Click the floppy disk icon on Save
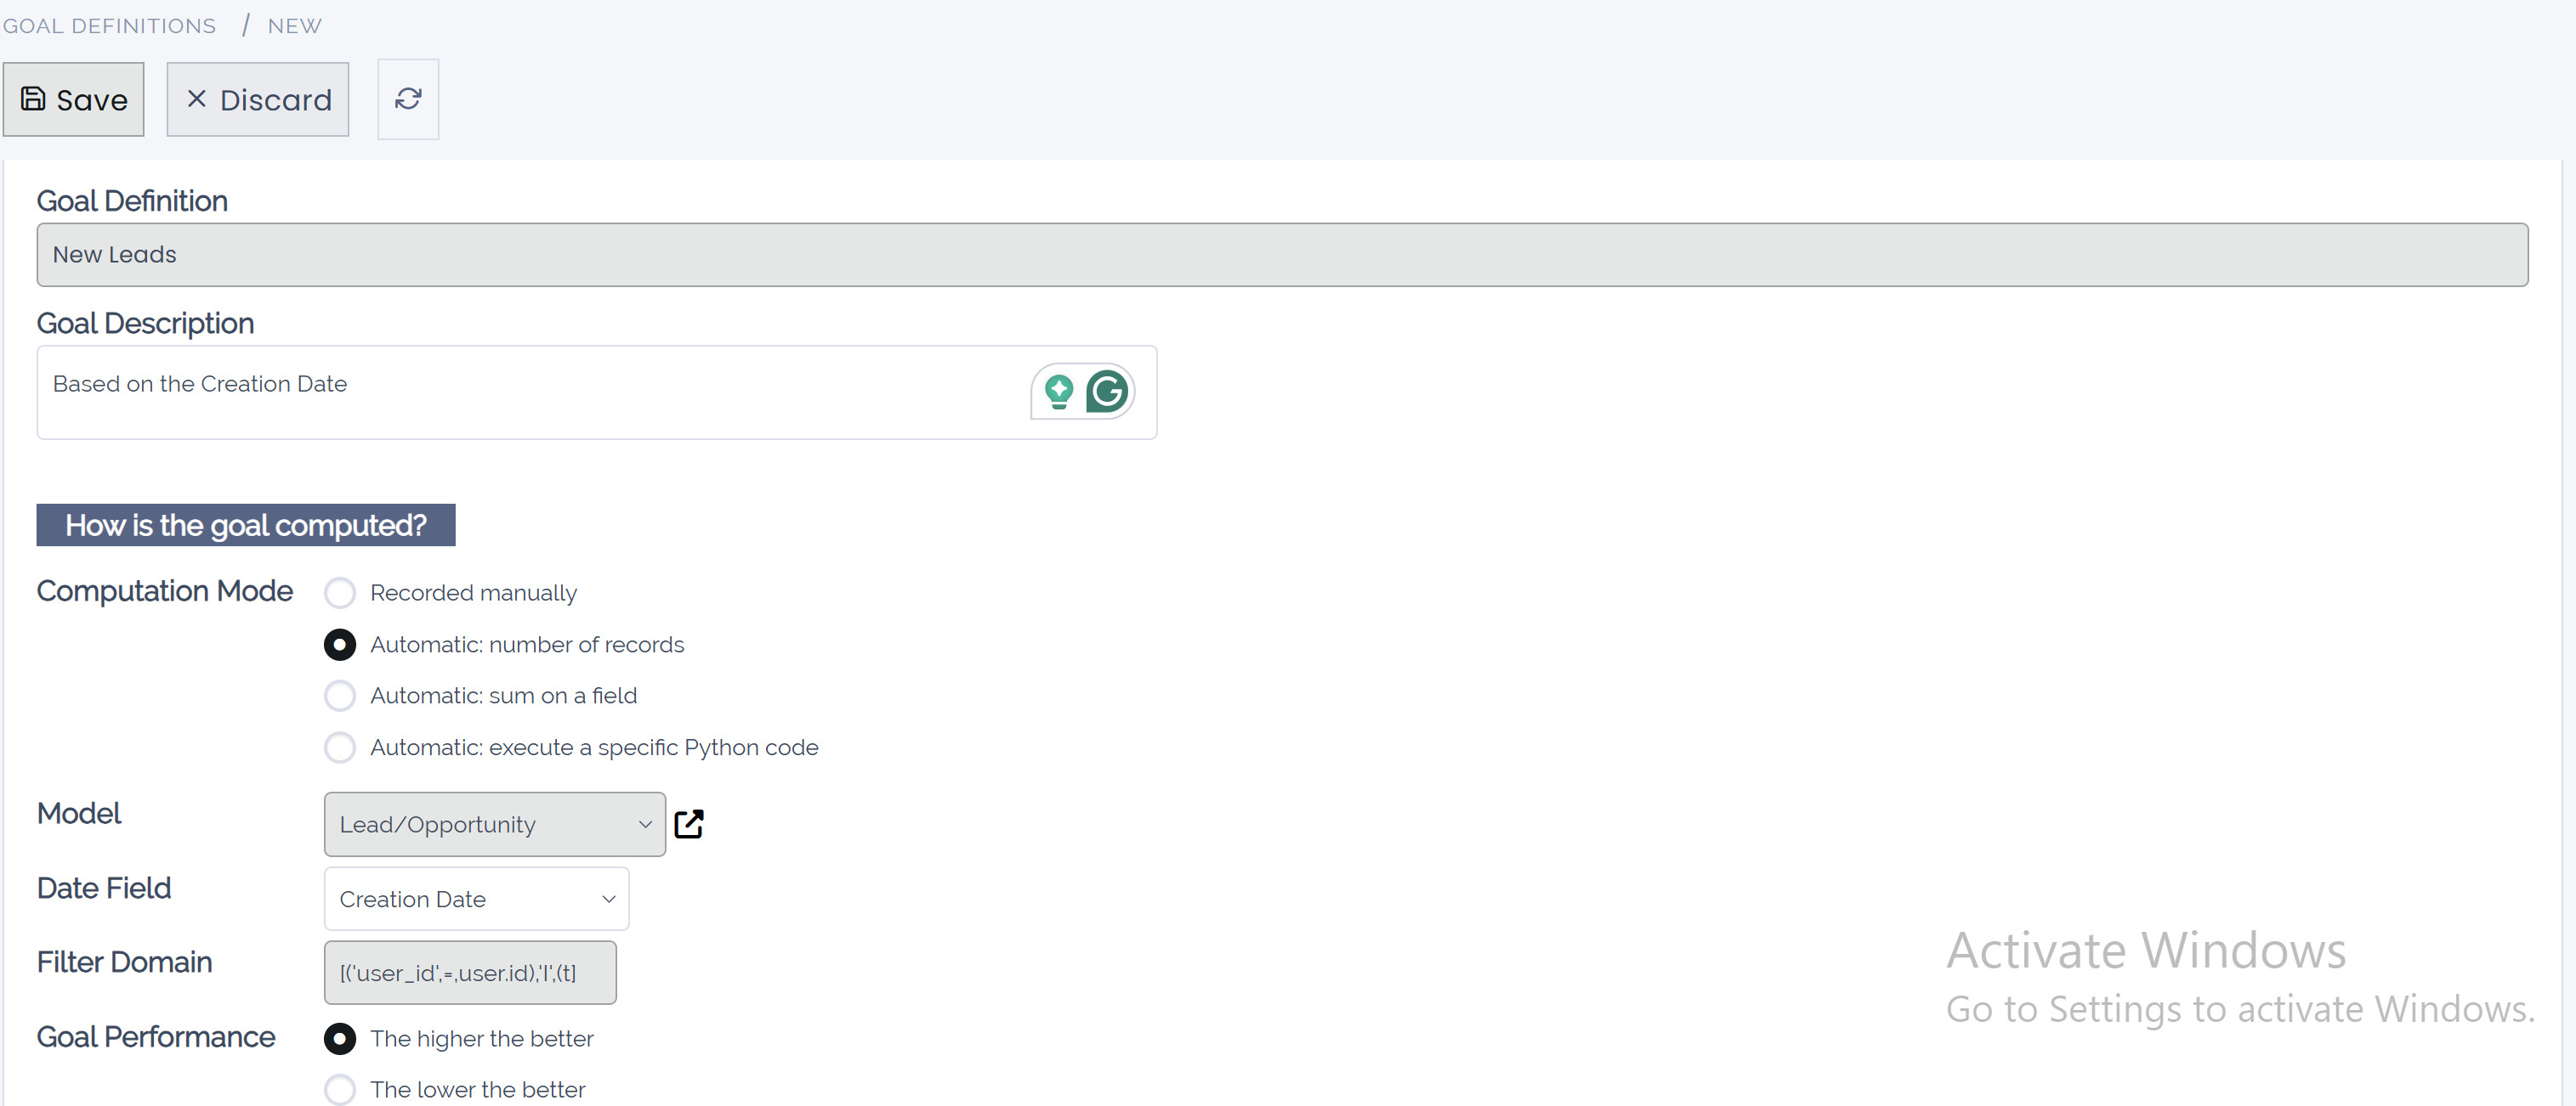This screenshot has height=1106, width=2576. point(33,99)
